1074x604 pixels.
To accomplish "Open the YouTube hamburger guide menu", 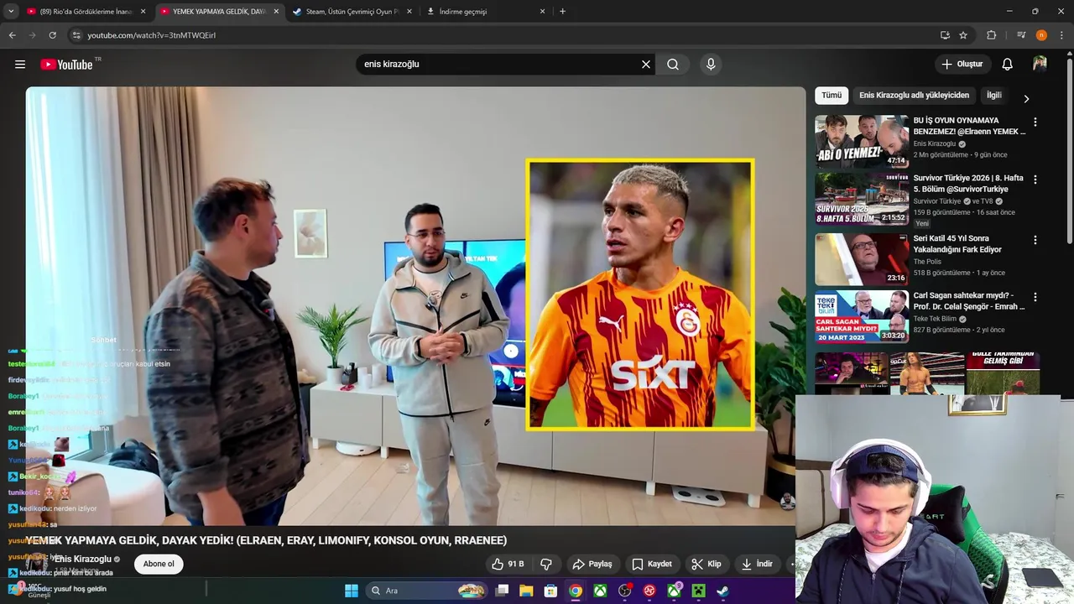I will pos(20,65).
